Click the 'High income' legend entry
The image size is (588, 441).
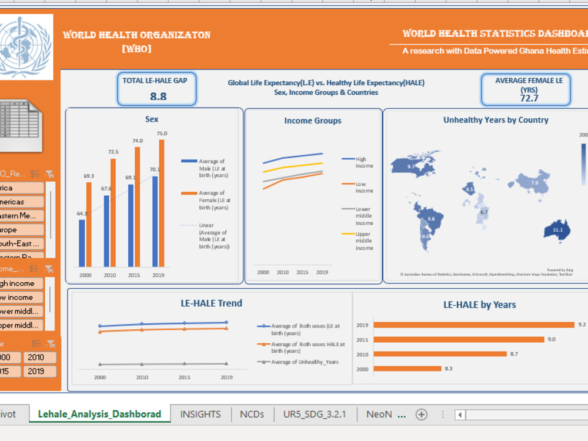pos(358,162)
